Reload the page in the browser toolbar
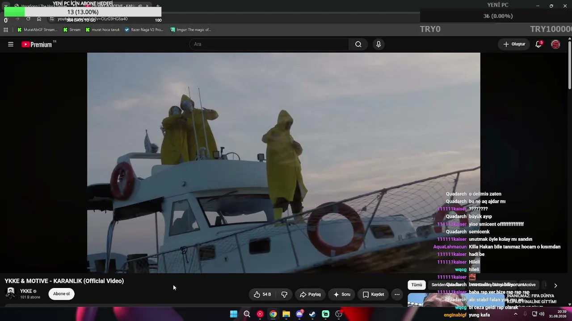Image resolution: width=572 pixels, height=321 pixels. tap(28, 19)
